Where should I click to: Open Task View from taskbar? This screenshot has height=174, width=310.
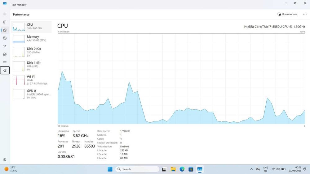pos(164,169)
